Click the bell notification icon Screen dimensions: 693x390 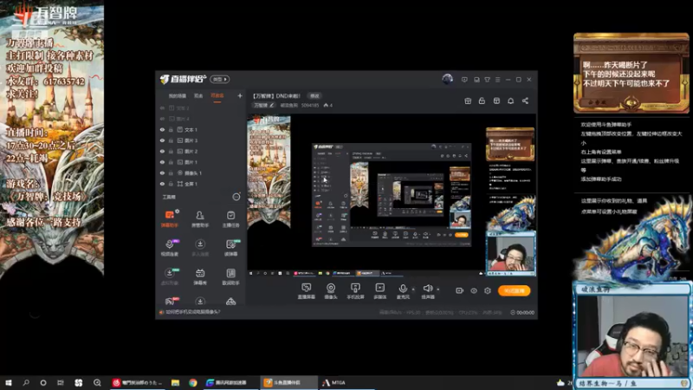click(510, 101)
